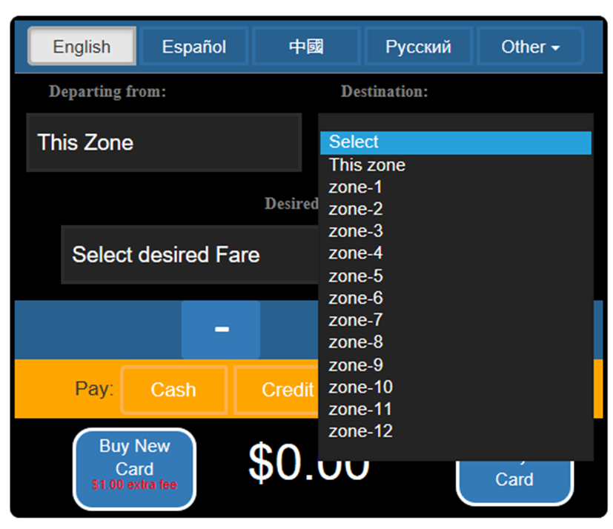Pay with Cash
This screenshot has height=529, width=613.
click(x=173, y=390)
